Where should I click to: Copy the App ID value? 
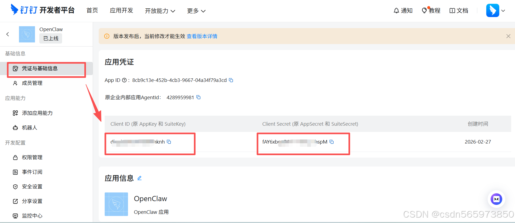coord(231,80)
